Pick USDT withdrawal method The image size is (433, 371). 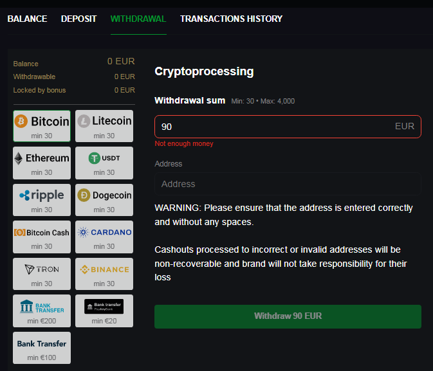(x=104, y=163)
